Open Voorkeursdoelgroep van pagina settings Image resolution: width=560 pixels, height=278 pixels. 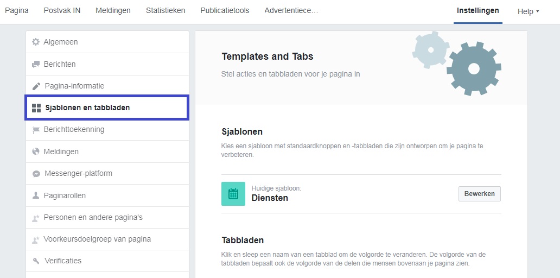tap(107, 239)
